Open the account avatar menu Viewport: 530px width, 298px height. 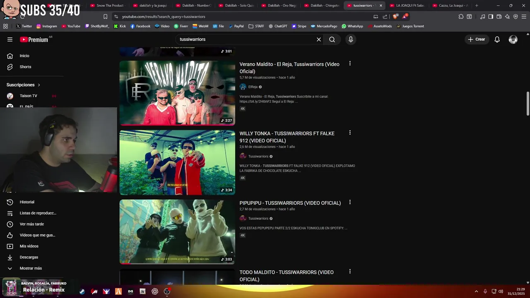[x=513, y=39]
